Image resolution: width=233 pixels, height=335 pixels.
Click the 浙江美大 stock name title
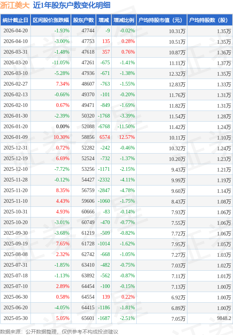point(14,5)
